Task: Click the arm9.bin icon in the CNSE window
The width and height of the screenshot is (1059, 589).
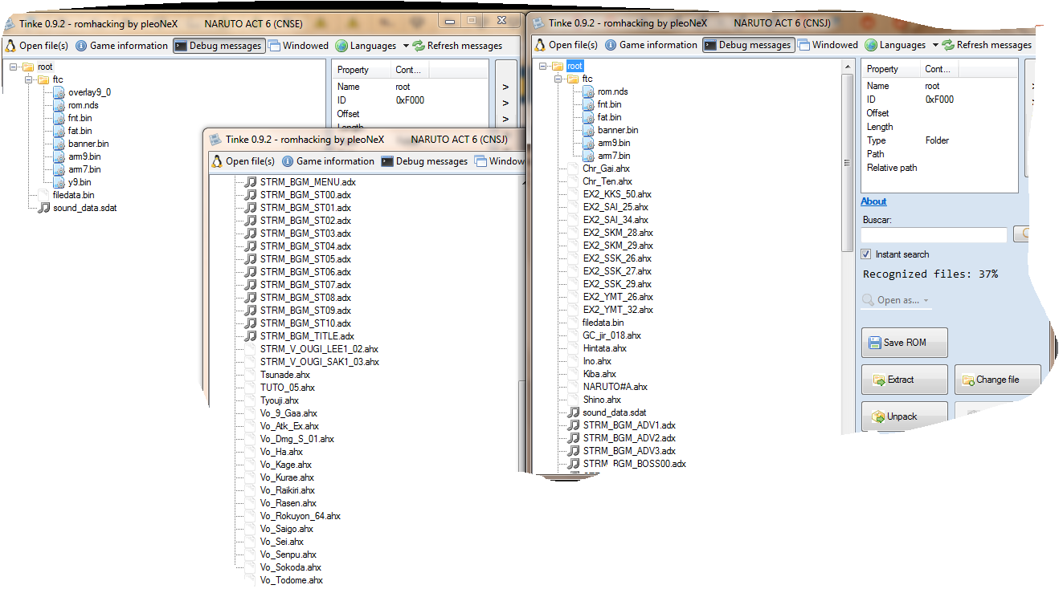Action: [59, 156]
